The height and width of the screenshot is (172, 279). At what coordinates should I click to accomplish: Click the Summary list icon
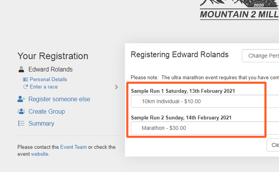coord(21,124)
